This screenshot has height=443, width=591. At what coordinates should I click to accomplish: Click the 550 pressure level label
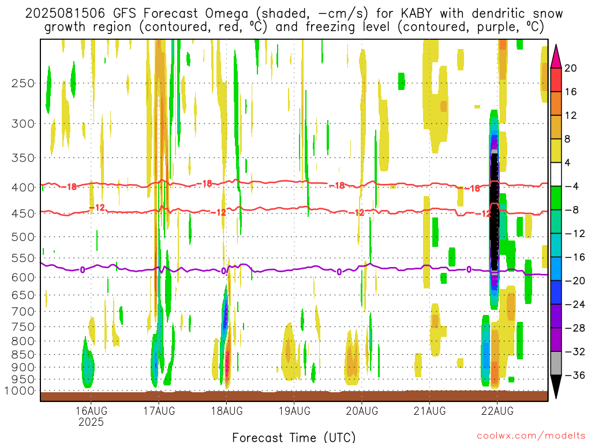click(23, 258)
